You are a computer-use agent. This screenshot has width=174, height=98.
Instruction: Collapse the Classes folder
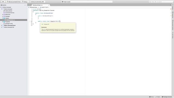(x=3, y=18)
